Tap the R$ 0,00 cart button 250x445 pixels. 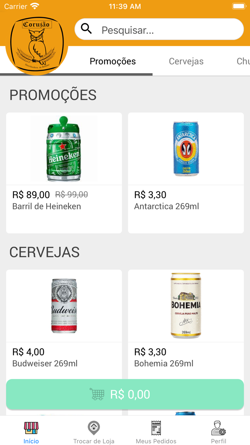[x=125, y=394]
